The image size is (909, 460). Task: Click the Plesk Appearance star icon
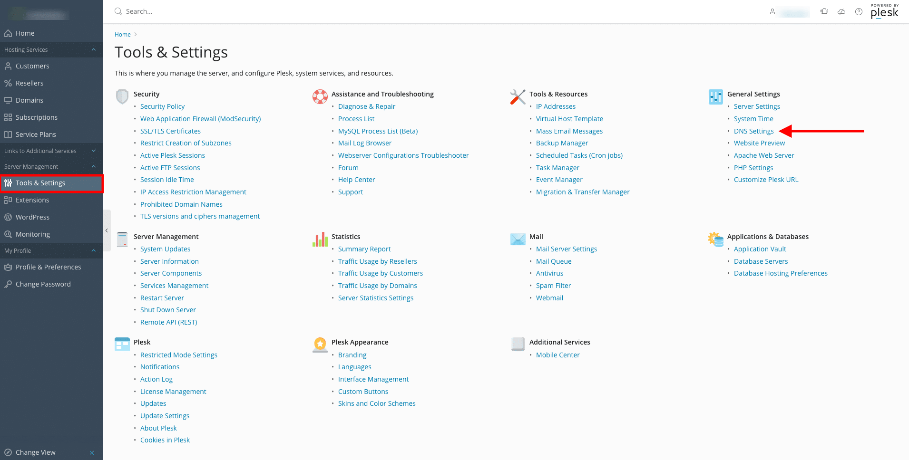[320, 345]
